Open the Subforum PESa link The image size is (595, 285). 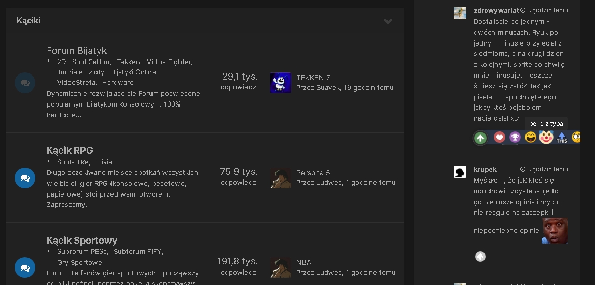pyautogui.click(x=82, y=252)
